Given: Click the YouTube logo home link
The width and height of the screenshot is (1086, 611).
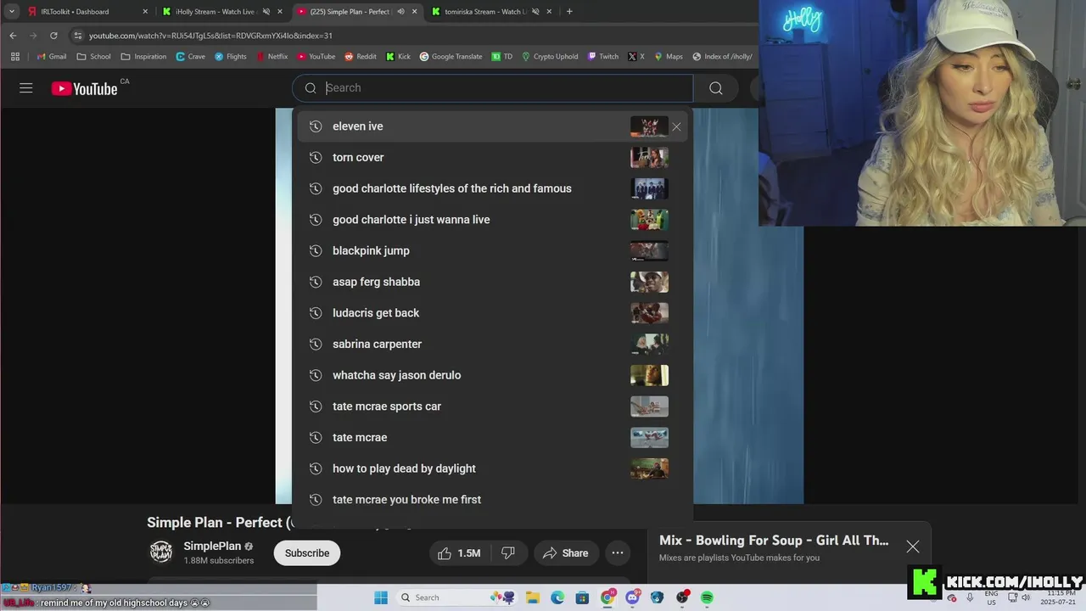Looking at the screenshot, I should pos(84,88).
